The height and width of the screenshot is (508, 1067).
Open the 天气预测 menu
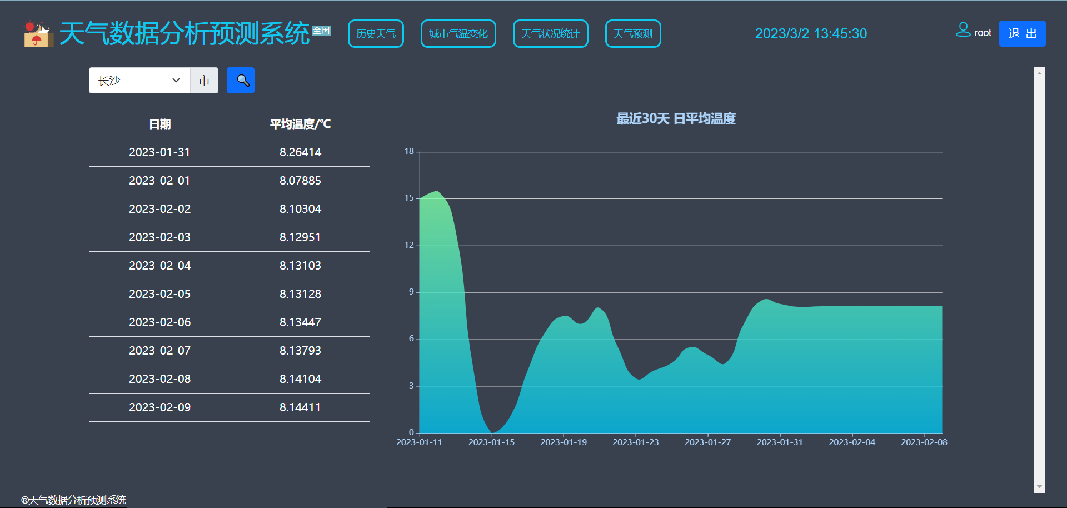(633, 34)
